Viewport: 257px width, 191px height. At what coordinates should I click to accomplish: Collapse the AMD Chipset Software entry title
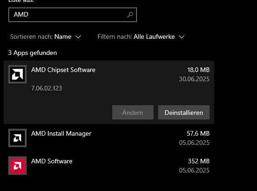coord(63,70)
